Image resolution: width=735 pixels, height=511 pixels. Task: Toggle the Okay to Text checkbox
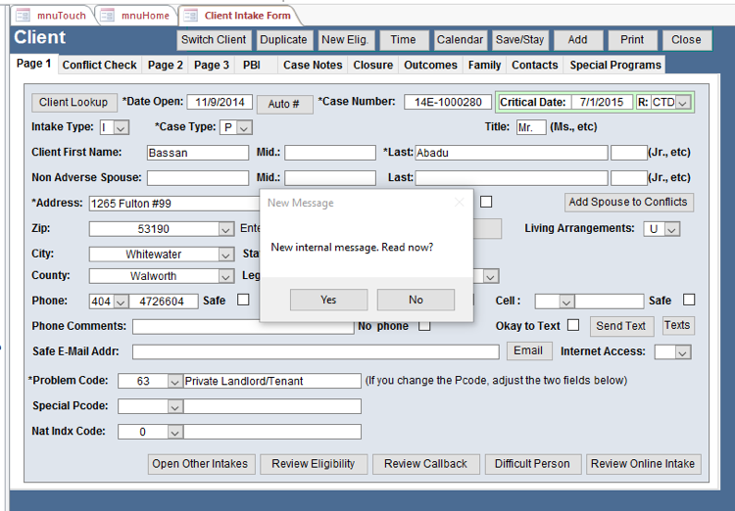click(573, 325)
